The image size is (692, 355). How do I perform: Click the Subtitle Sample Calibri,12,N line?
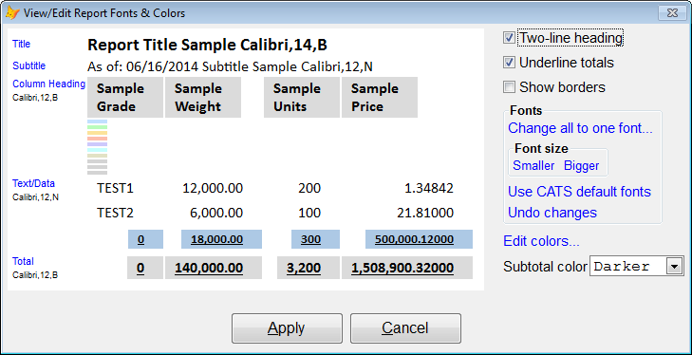(x=230, y=66)
